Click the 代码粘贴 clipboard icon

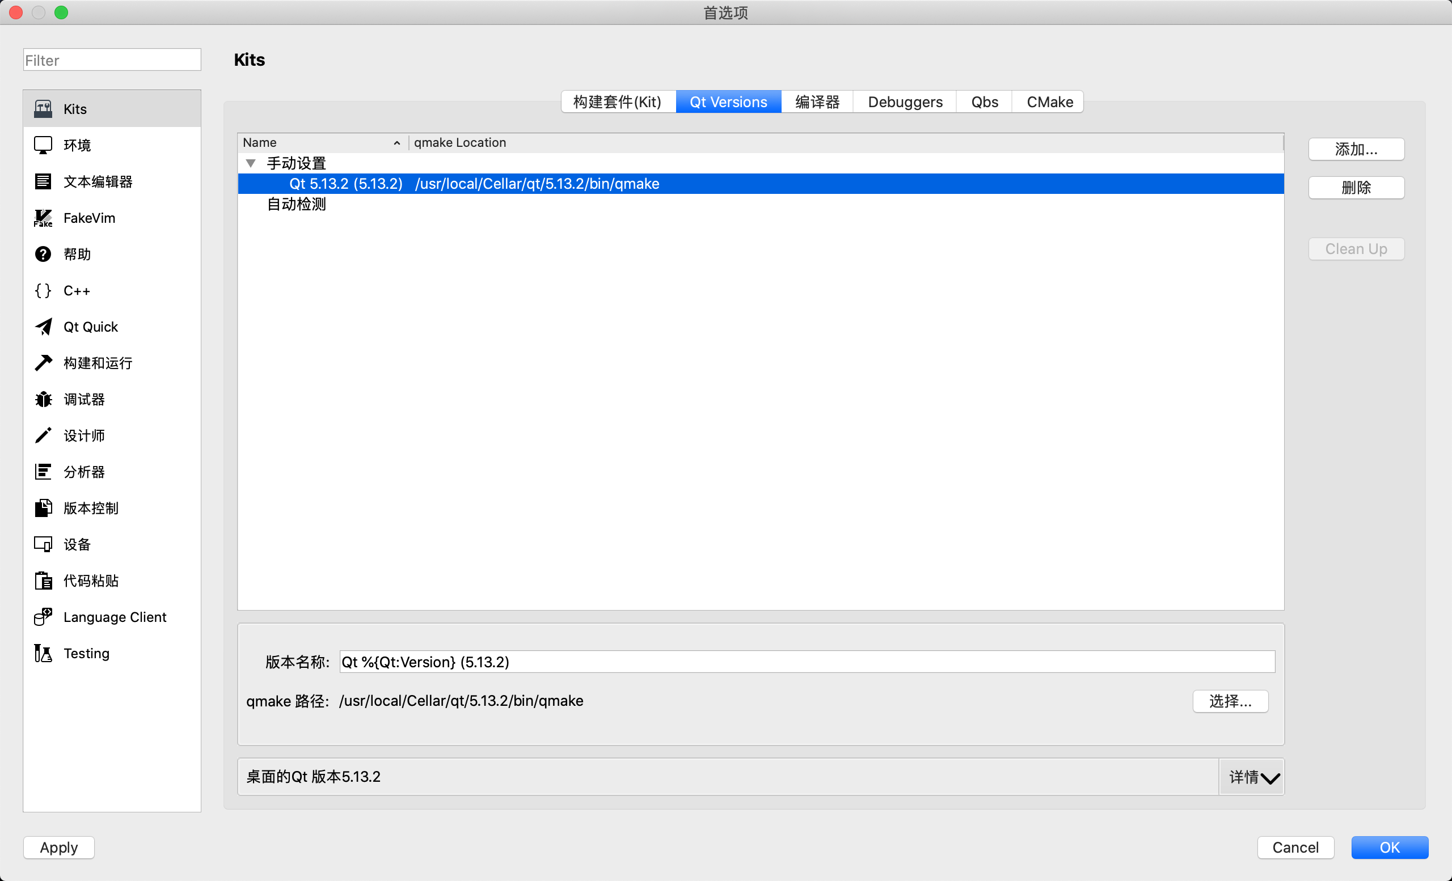pyautogui.click(x=43, y=581)
